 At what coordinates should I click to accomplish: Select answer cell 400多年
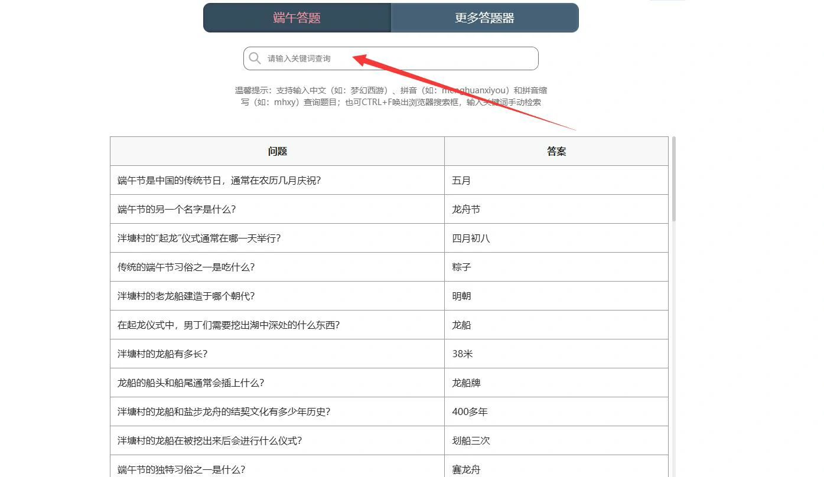coord(556,411)
